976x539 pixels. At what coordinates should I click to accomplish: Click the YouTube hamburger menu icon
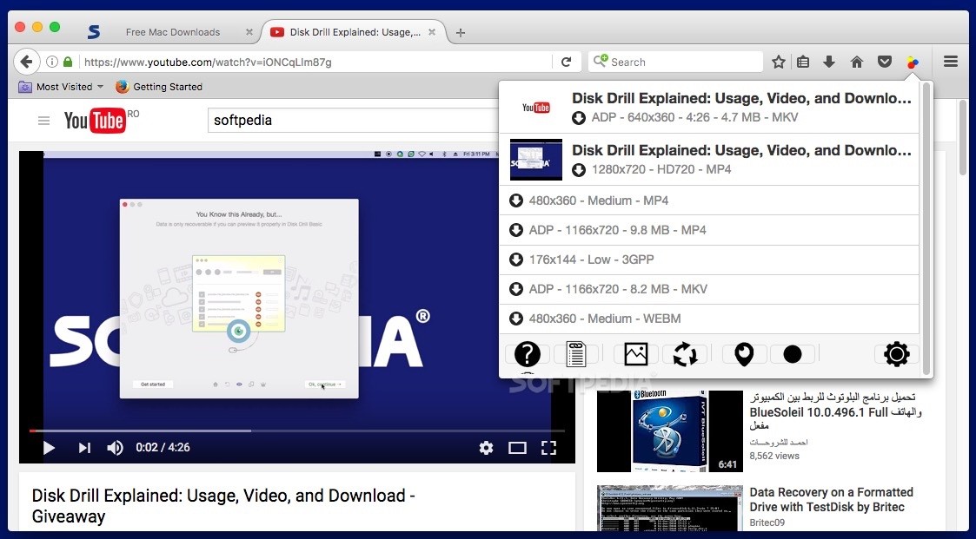[43, 121]
